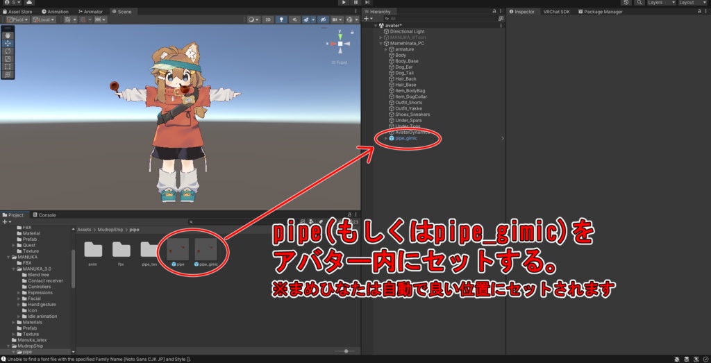The height and width of the screenshot is (363, 711).
Task: Open the Scene view kebab menu
Action: pyautogui.click(x=356, y=11)
